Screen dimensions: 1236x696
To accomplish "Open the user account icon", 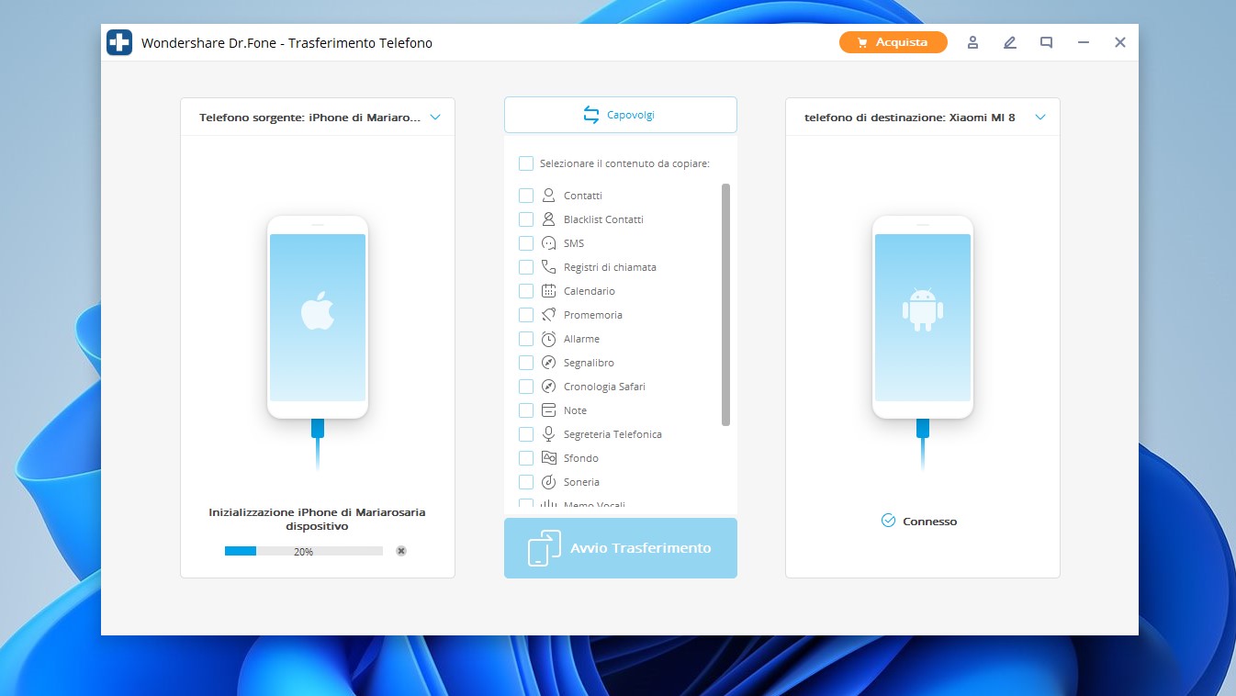I will 972,42.
